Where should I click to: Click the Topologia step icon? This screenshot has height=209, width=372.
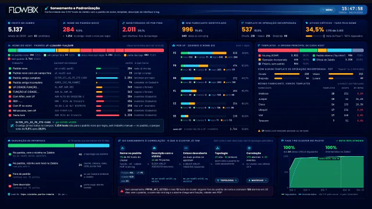(x=217, y=148)
